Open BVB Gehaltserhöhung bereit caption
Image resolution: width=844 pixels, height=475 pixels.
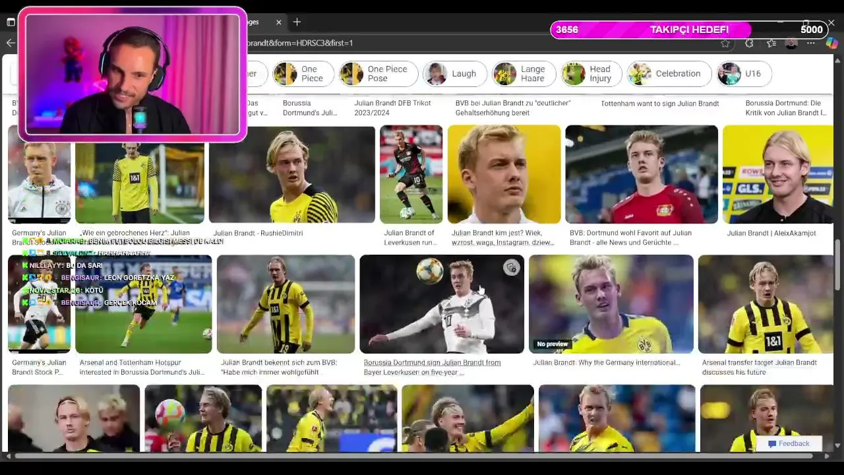[513, 108]
